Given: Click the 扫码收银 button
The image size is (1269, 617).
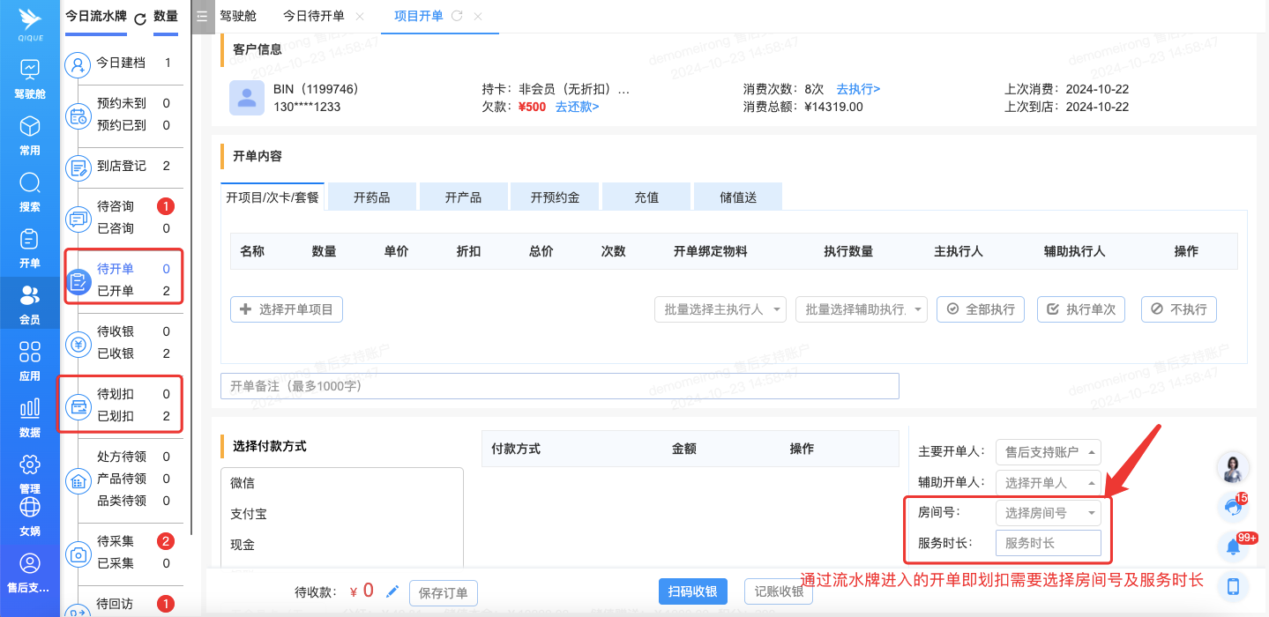Looking at the screenshot, I should [692, 592].
